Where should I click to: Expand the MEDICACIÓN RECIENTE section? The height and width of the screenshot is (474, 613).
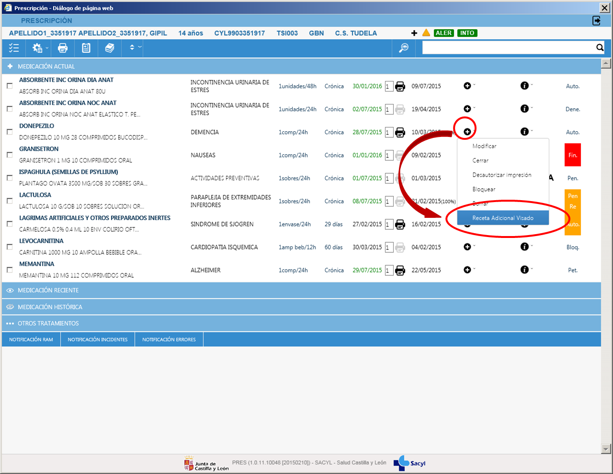coord(48,290)
